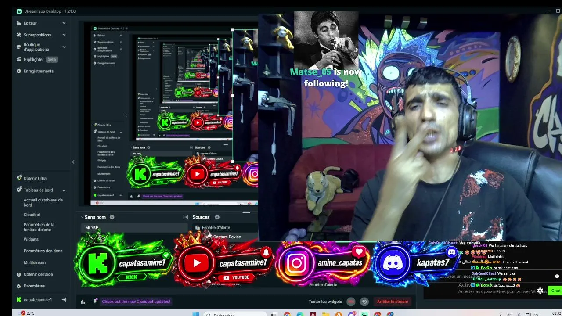
Task: Click the Kick logo beside capatasamine1 account
Action: (x=19, y=300)
